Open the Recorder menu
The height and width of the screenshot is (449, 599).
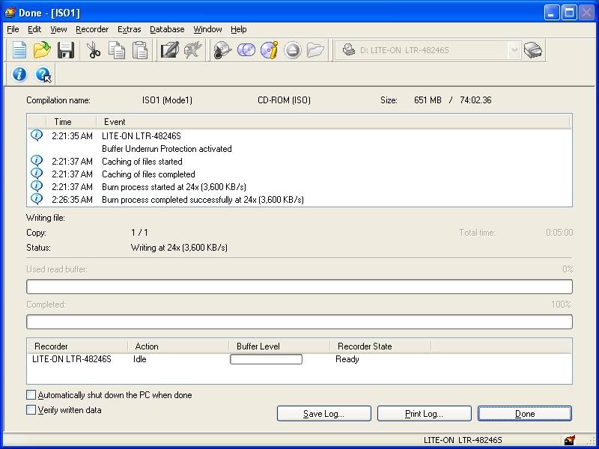coord(92,29)
